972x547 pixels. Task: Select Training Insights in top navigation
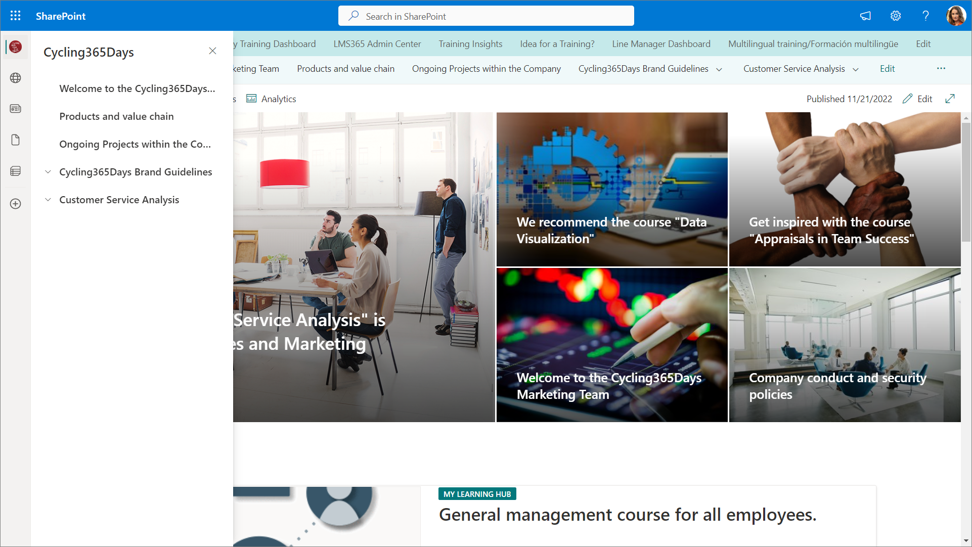tap(470, 44)
